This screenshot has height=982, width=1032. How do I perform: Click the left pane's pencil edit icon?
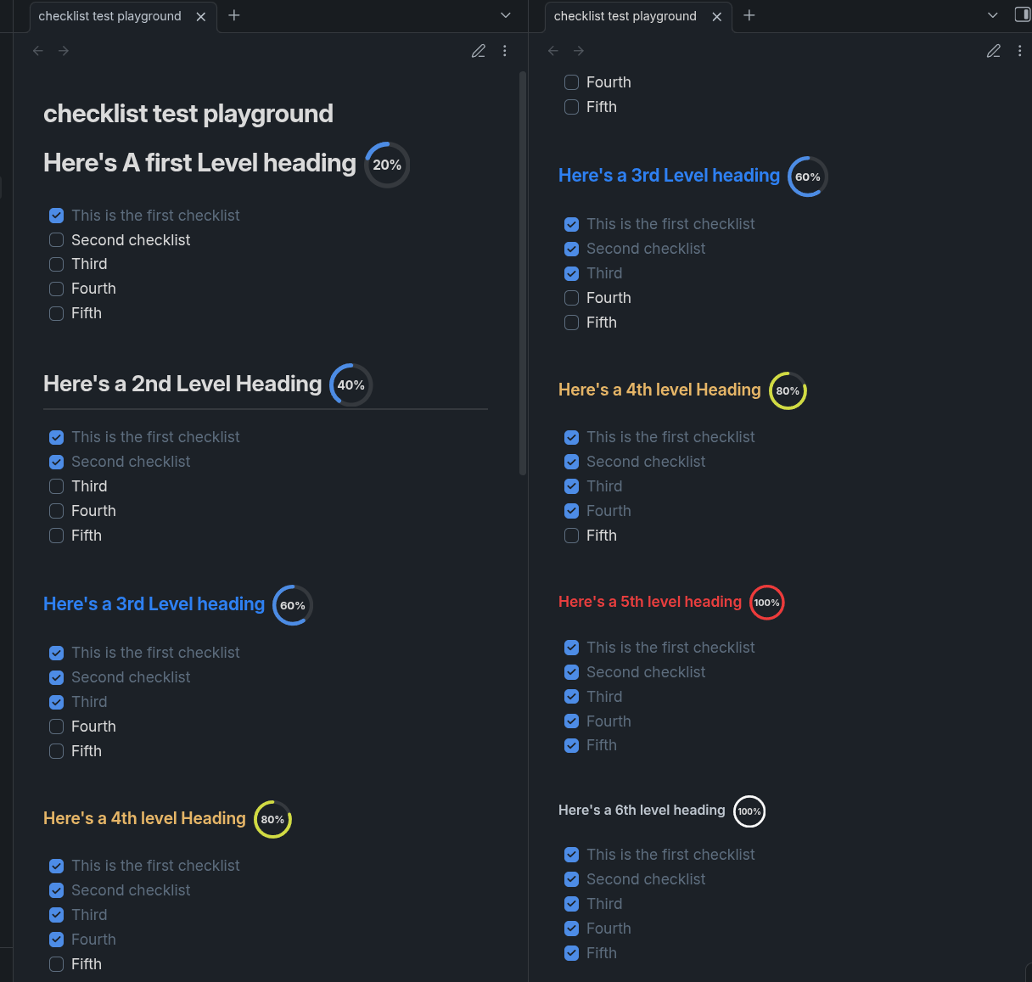pos(479,51)
